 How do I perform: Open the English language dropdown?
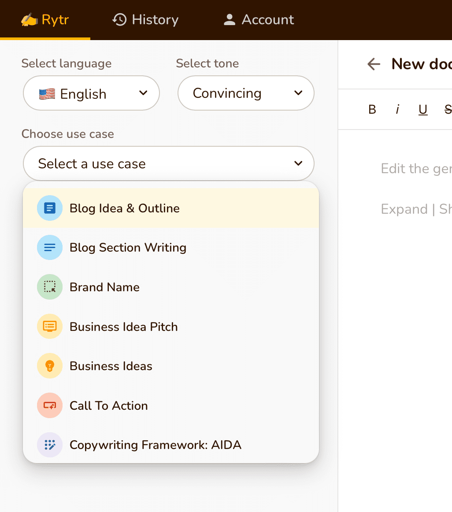click(x=91, y=93)
